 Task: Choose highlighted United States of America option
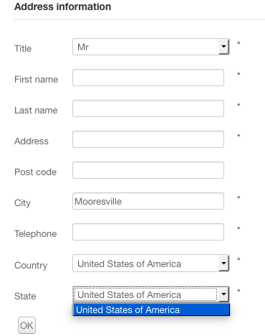pos(151,309)
